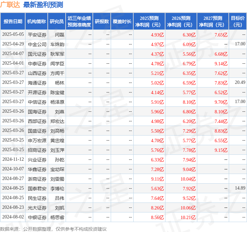Click the 近三年业绩预测准确度 header
The image size is (247, 232).
click(79, 22)
